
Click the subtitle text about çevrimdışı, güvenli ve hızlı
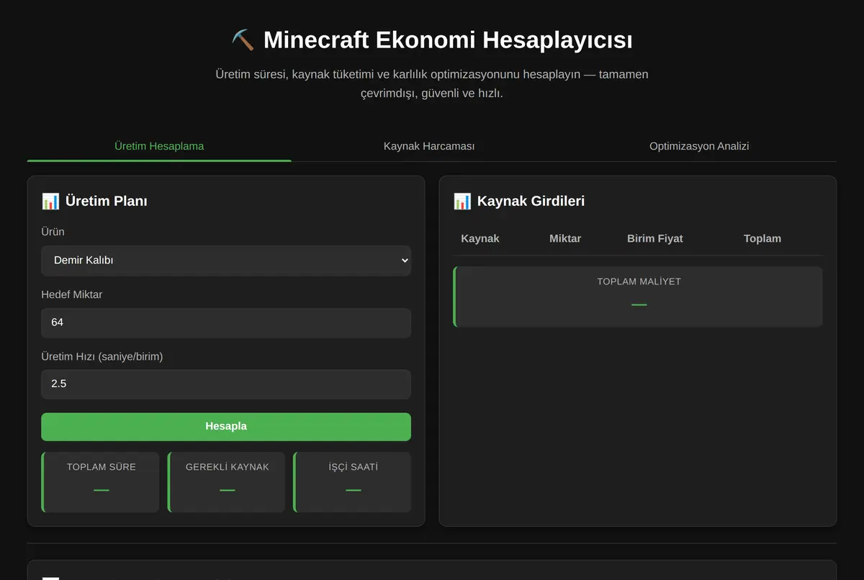tap(432, 83)
